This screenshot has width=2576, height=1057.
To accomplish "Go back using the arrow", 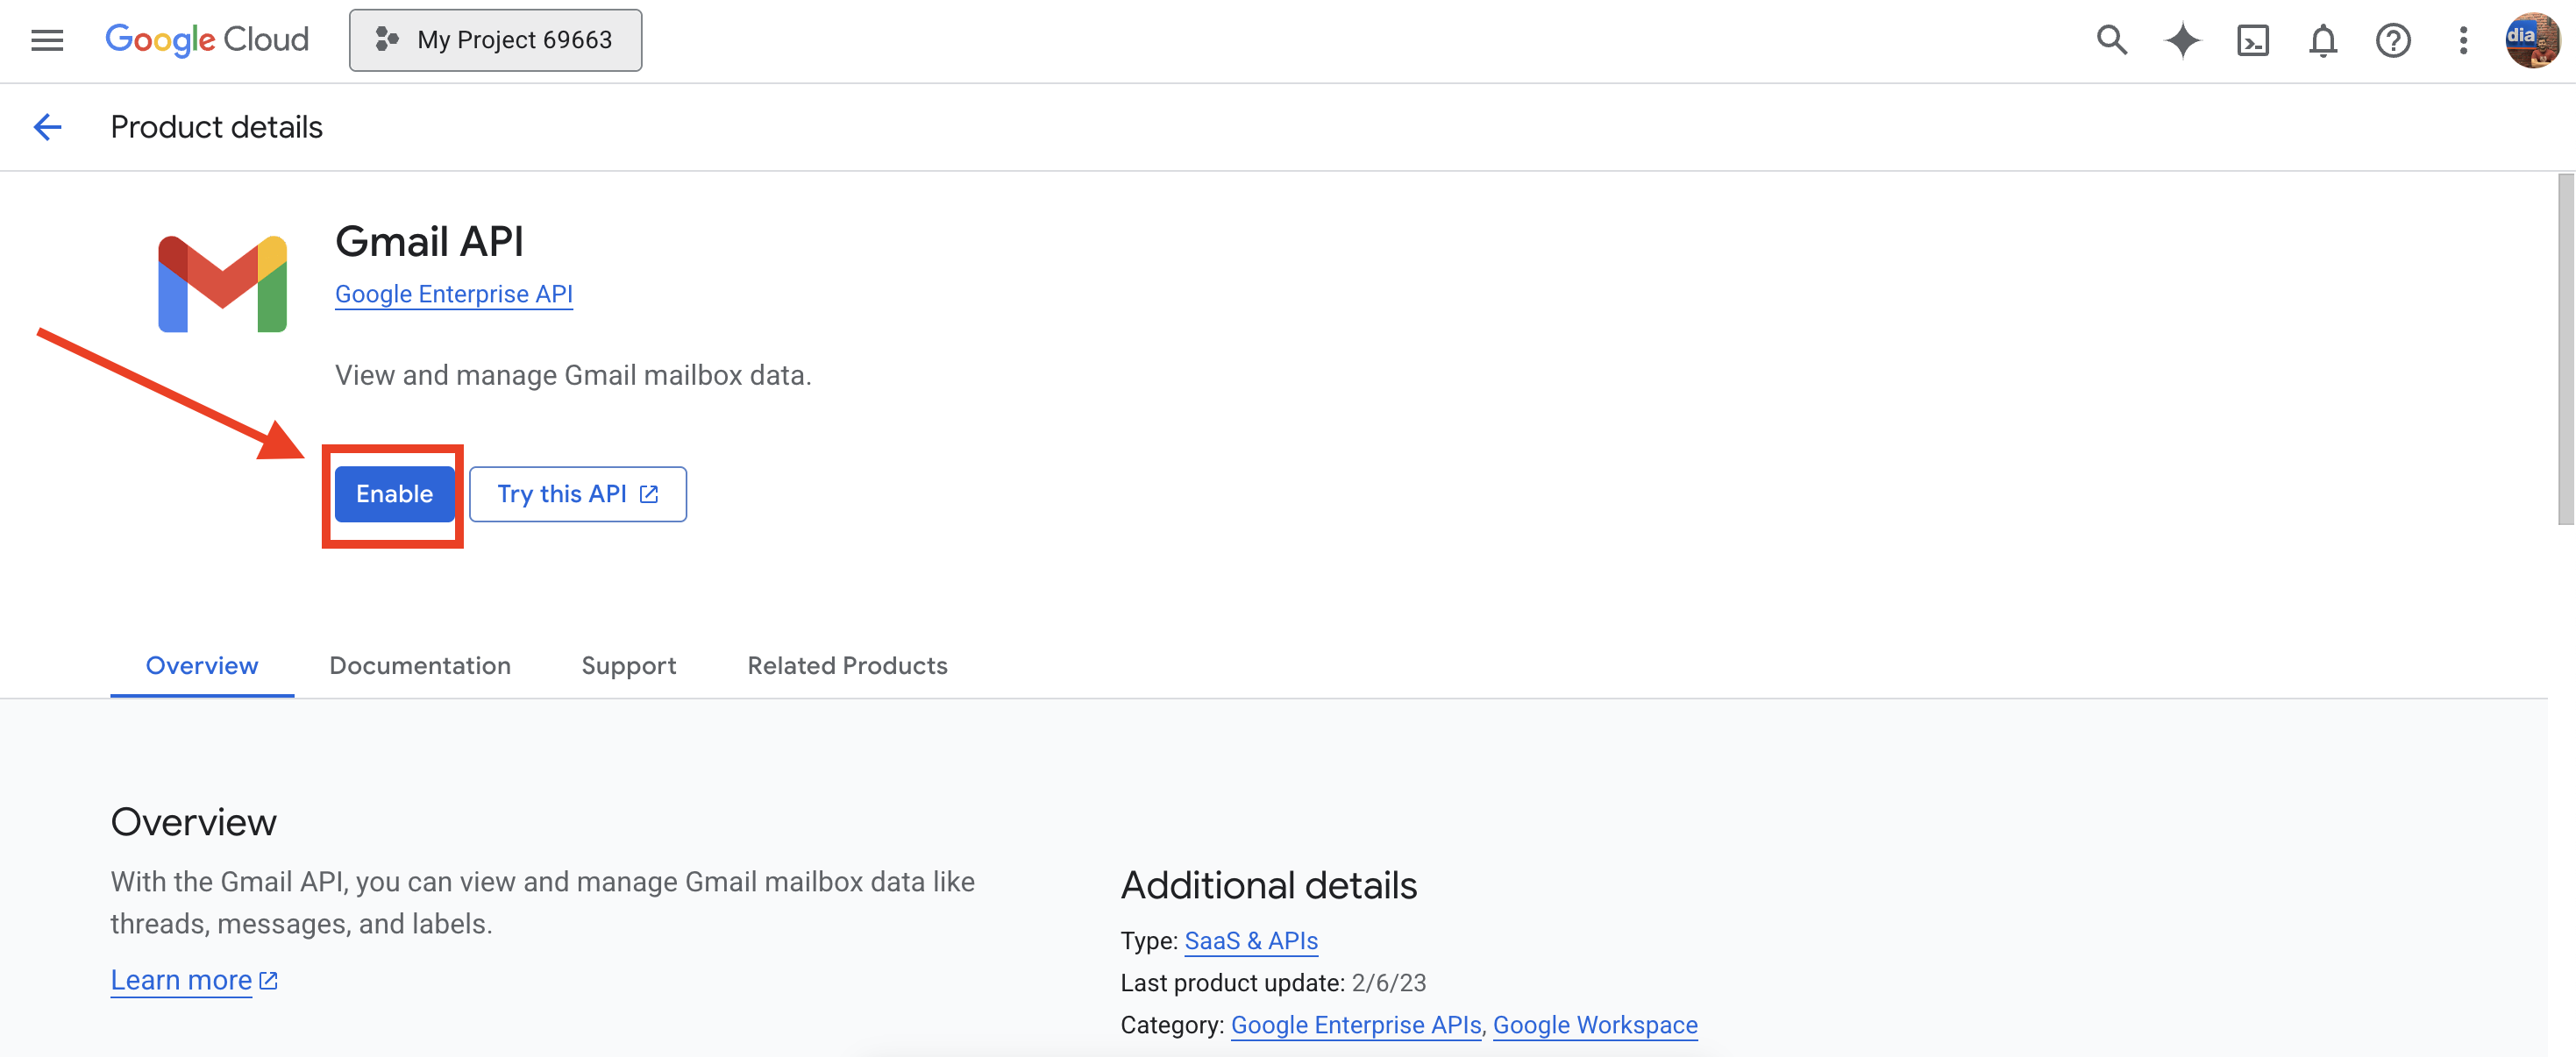I will coord(47,127).
